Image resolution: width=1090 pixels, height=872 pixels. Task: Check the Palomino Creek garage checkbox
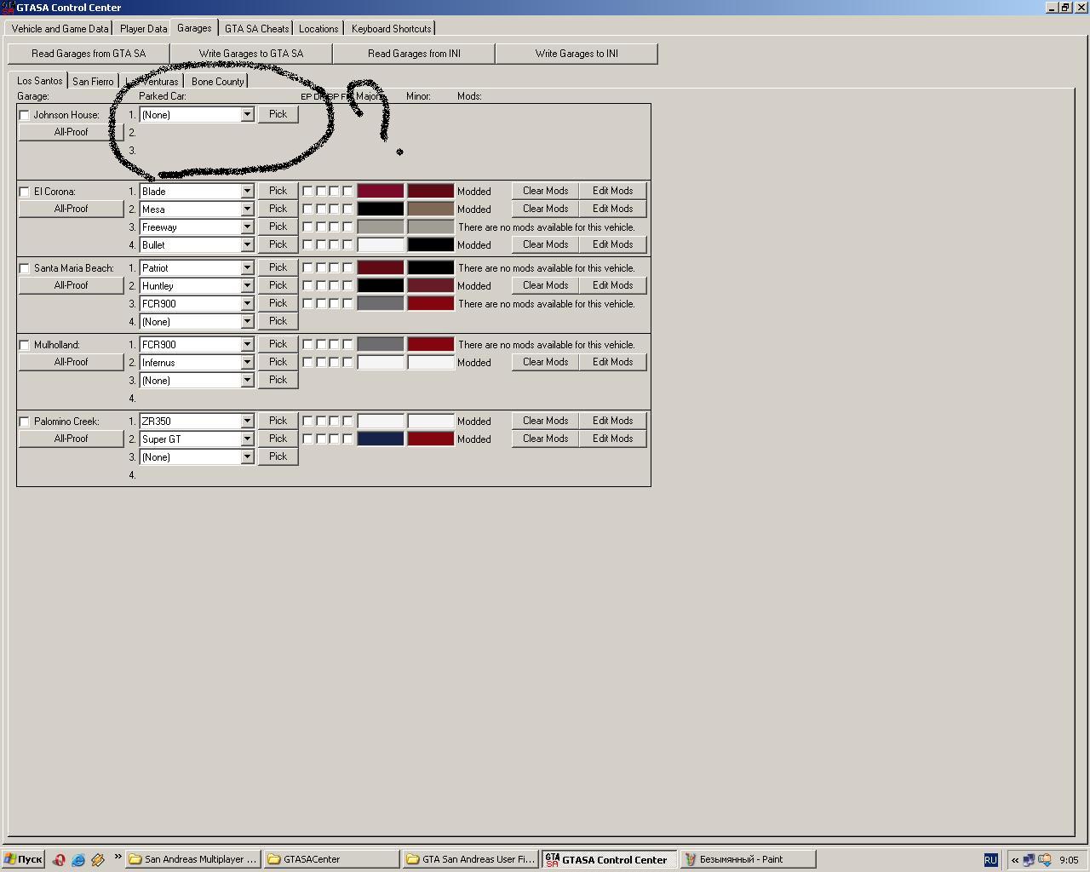(25, 422)
